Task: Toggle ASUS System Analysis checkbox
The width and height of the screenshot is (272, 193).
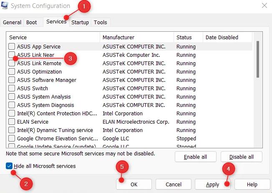Action: (x=12, y=96)
